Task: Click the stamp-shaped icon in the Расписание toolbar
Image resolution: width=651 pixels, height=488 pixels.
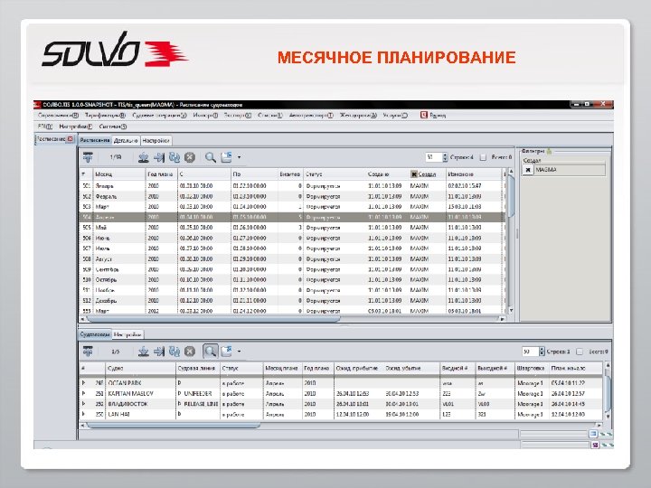Action: (x=144, y=157)
